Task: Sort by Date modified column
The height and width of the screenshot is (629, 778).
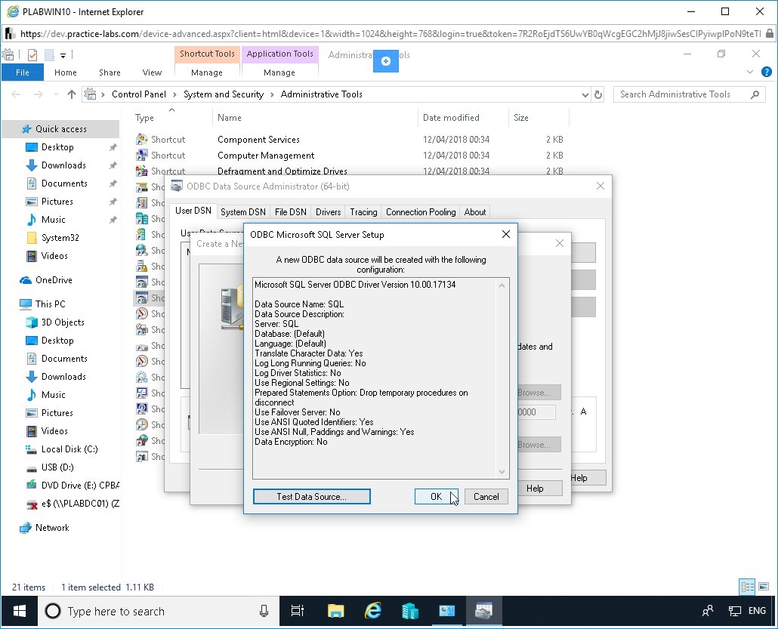Action: (451, 118)
